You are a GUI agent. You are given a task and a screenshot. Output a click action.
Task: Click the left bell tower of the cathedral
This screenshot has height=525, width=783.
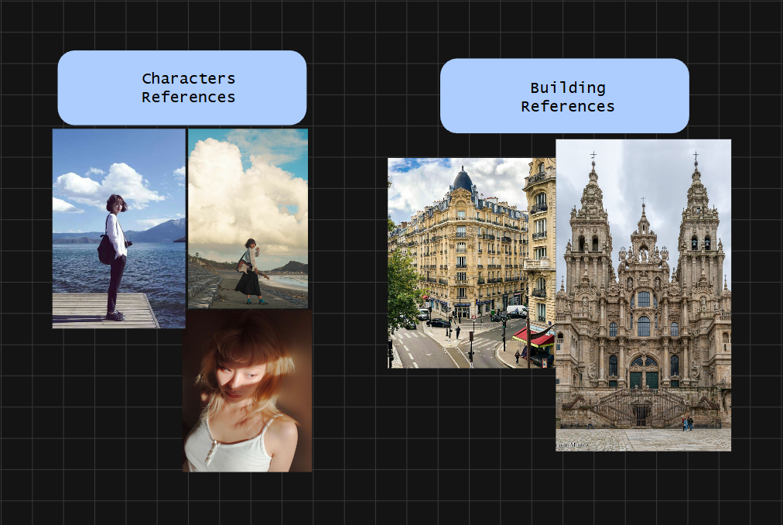[x=592, y=225]
